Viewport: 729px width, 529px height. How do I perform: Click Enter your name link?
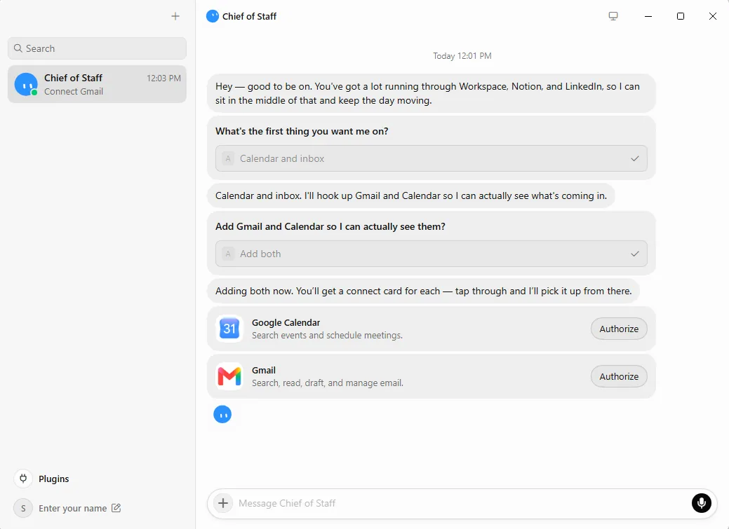tap(72, 508)
